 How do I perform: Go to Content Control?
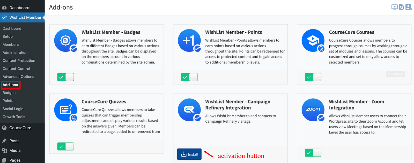(x=16, y=69)
